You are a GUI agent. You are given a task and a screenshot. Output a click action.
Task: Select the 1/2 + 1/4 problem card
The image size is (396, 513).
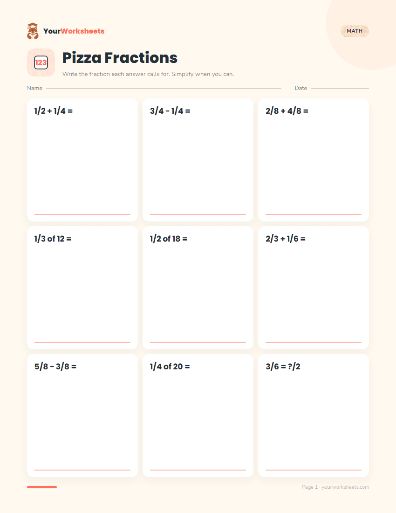click(82, 160)
